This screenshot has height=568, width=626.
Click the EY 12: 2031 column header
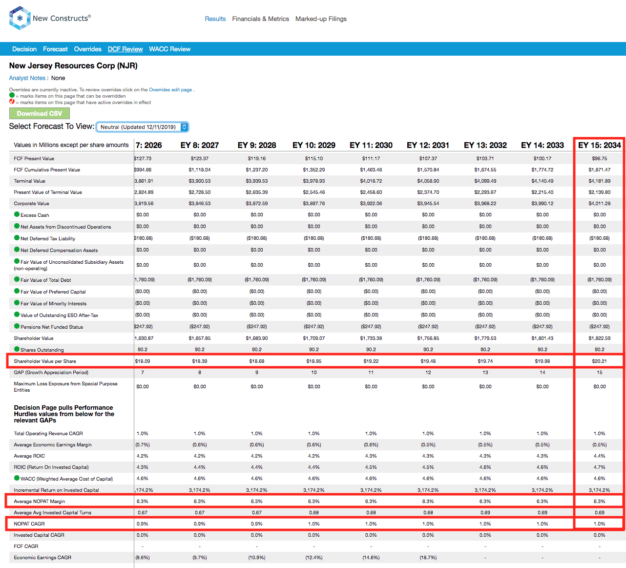point(428,145)
